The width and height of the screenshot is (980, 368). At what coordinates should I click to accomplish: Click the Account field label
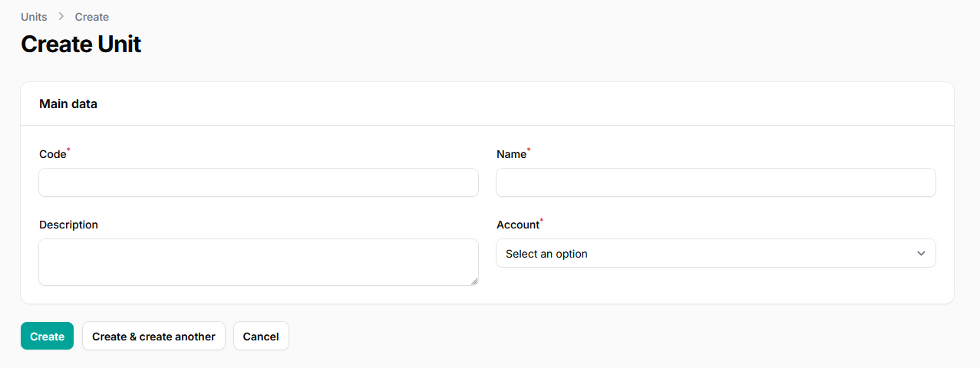518,225
